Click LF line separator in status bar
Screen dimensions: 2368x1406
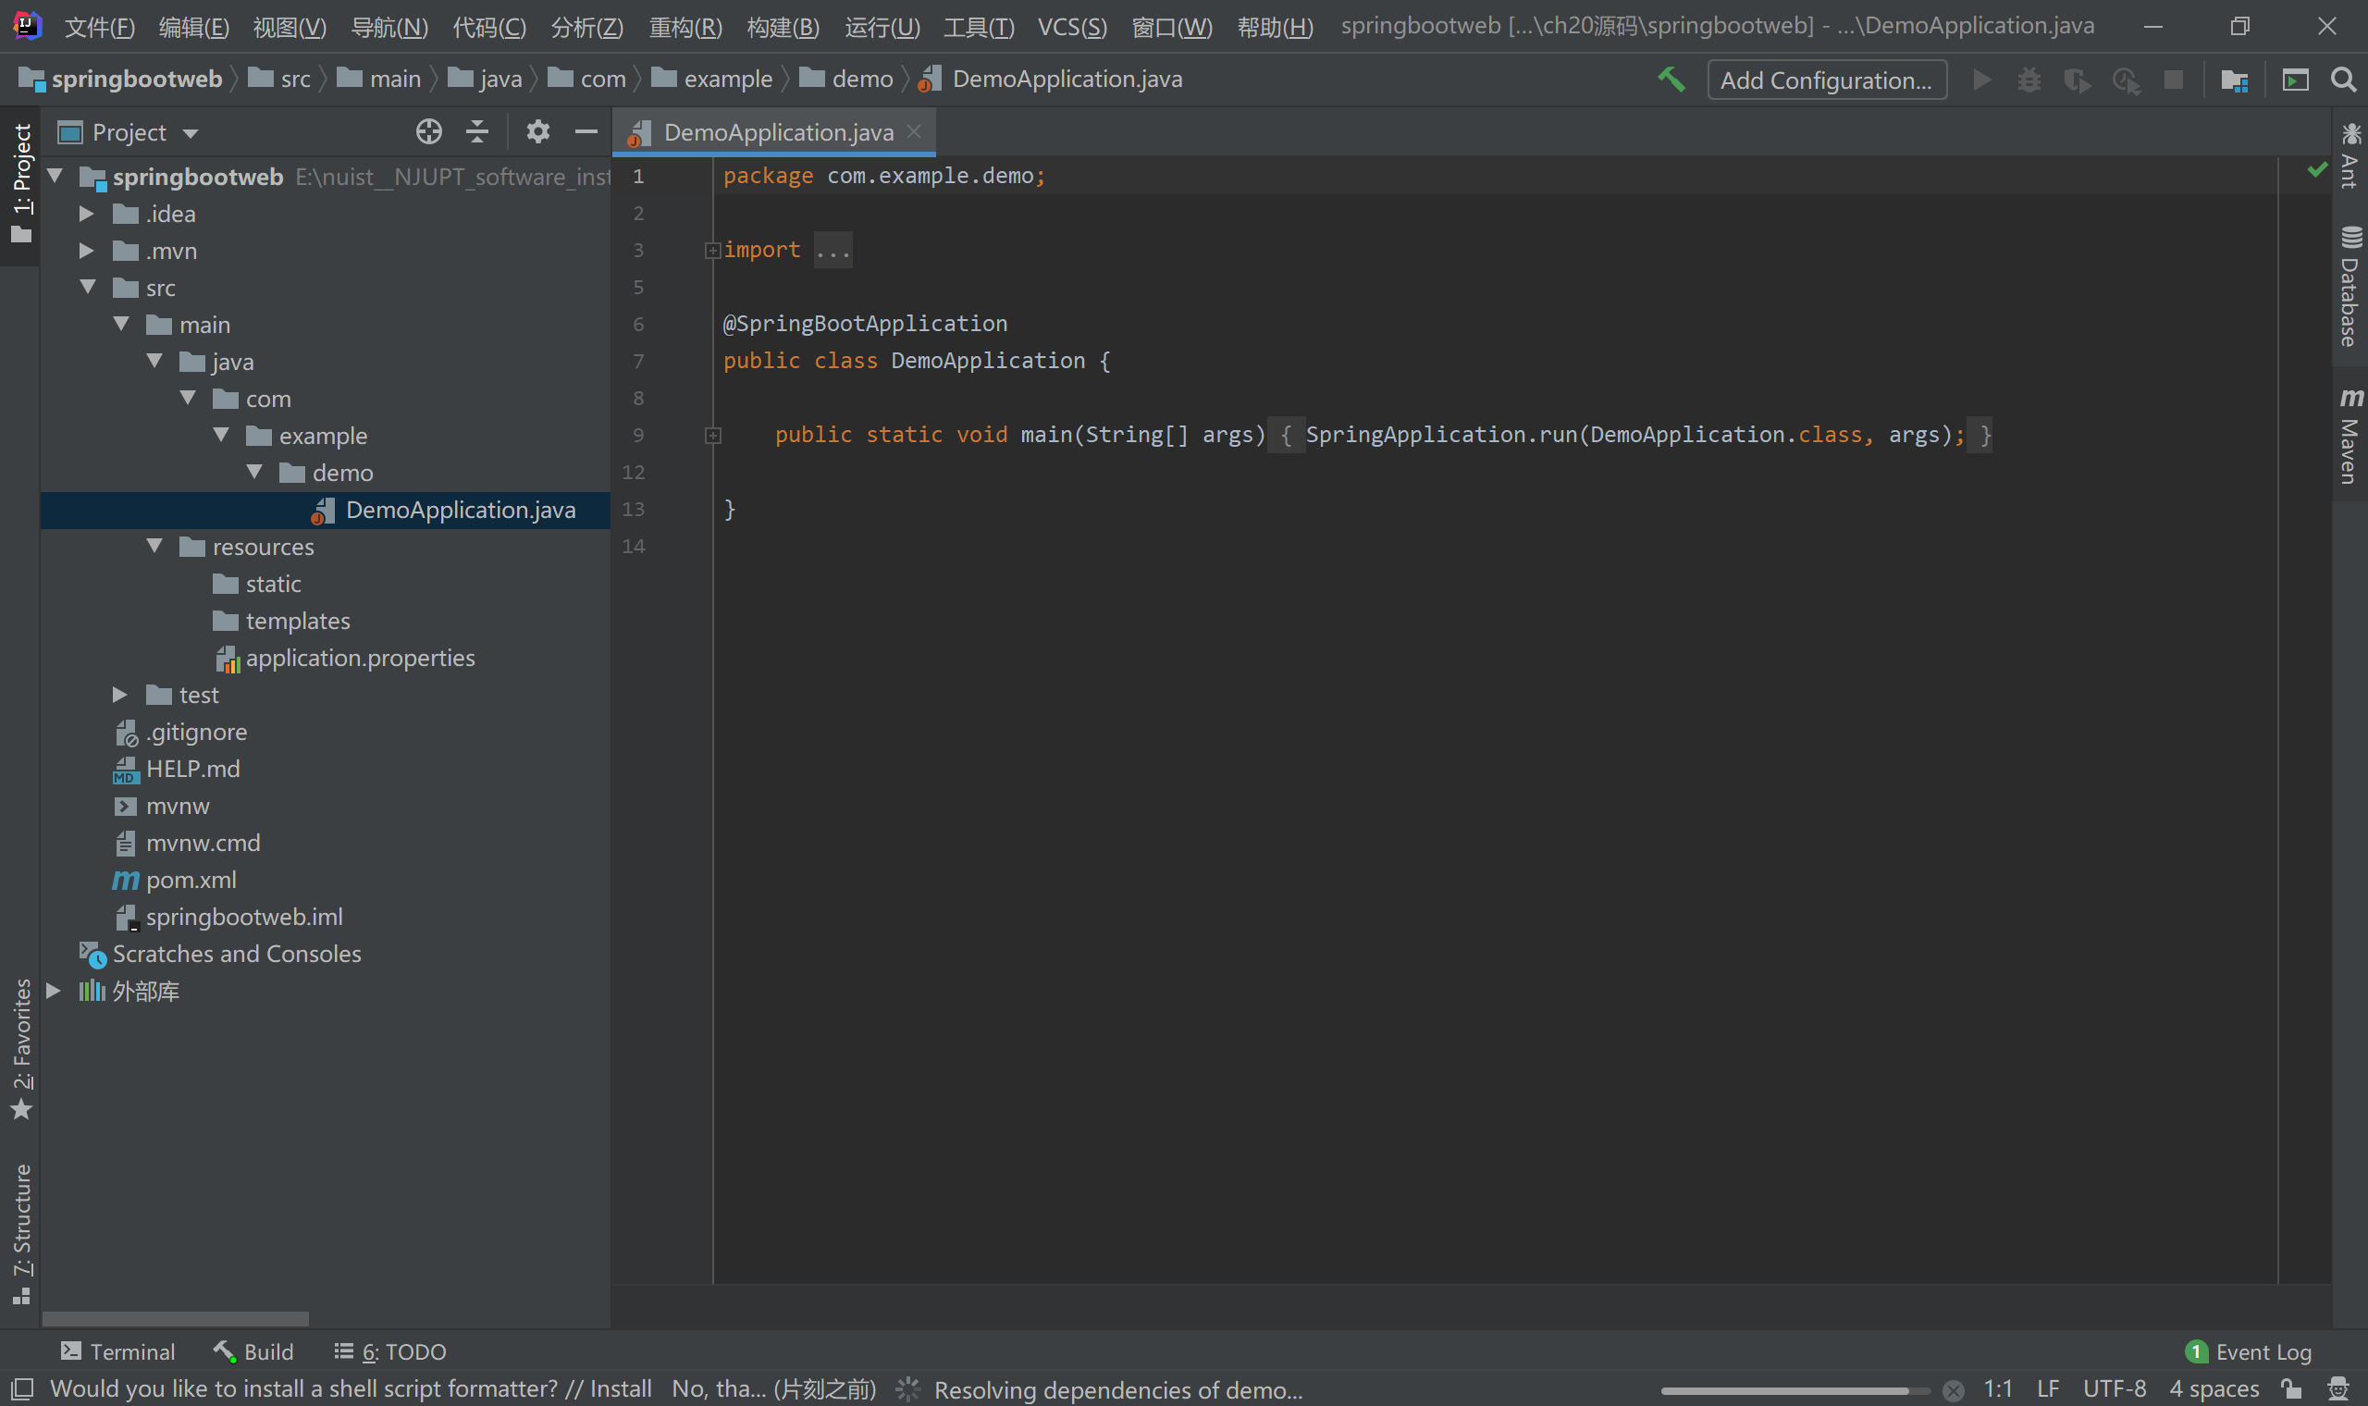2048,1390
